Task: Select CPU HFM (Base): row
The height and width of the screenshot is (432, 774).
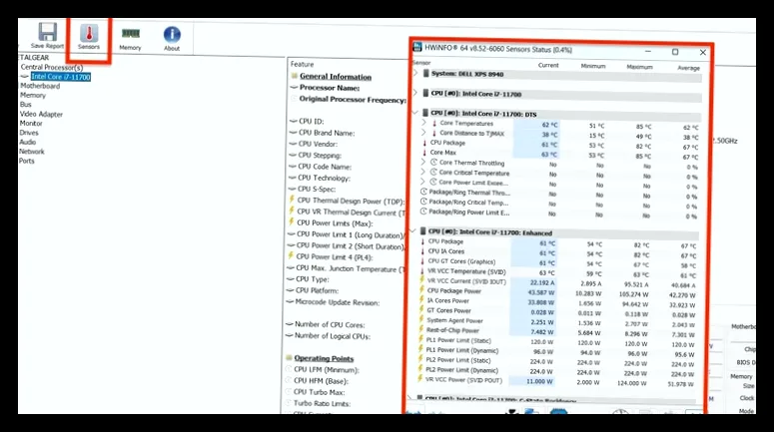Action: (x=321, y=381)
